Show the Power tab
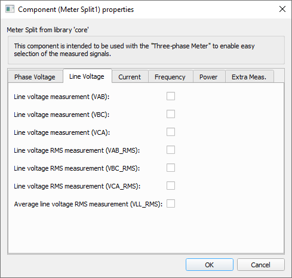The image size is (292, 278). click(209, 77)
